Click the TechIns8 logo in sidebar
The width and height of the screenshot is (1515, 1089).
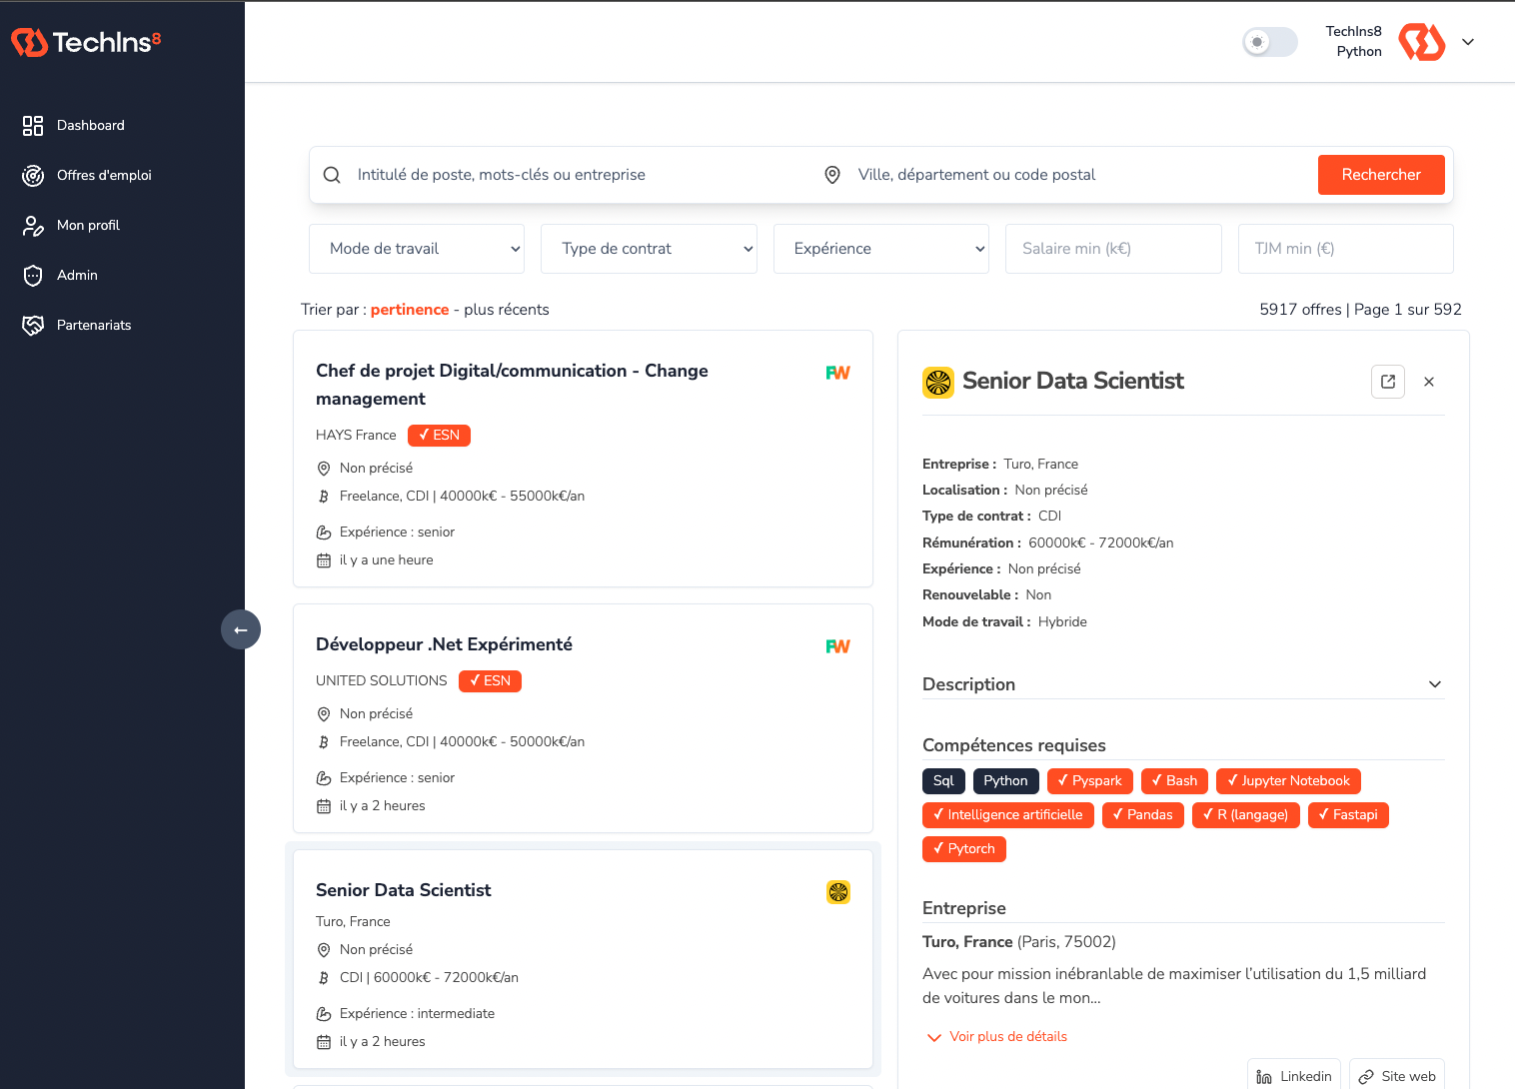[x=86, y=42]
